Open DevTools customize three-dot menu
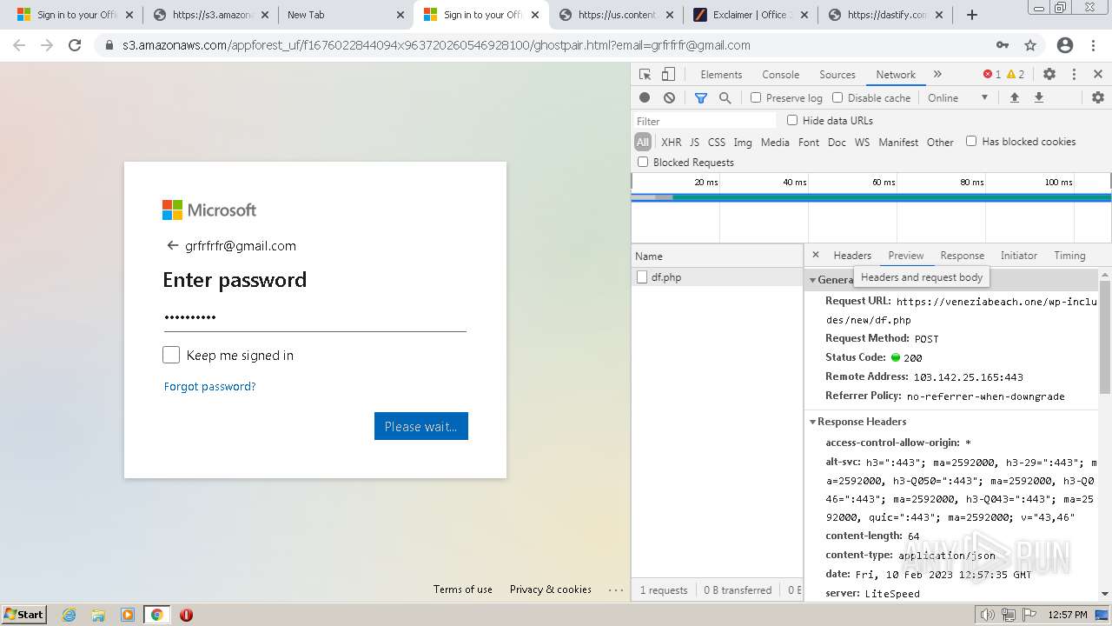The image size is (1112, 626). click(1074, 75)
